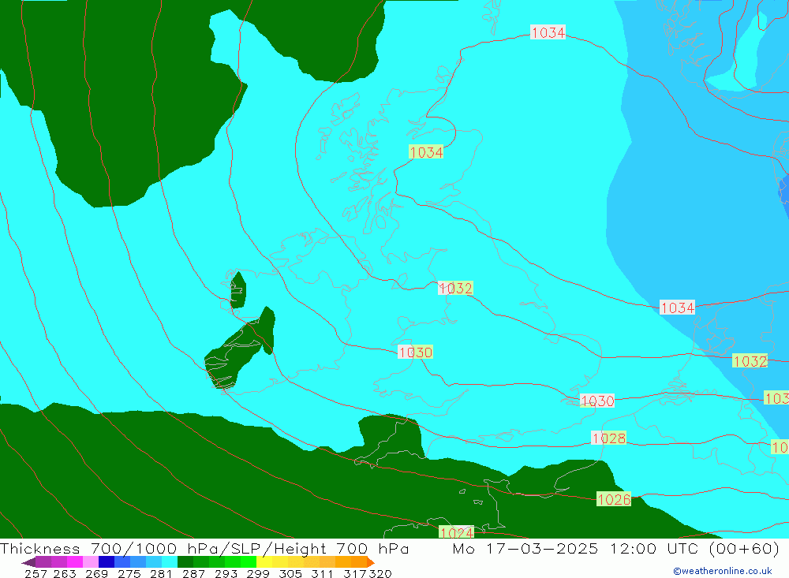Click the 1026 isobar label
This screenshot has width=789, height=578.
click(613, 499)
